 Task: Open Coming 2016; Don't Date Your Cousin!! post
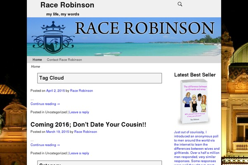pyautogui.click(x=88, y=125)
